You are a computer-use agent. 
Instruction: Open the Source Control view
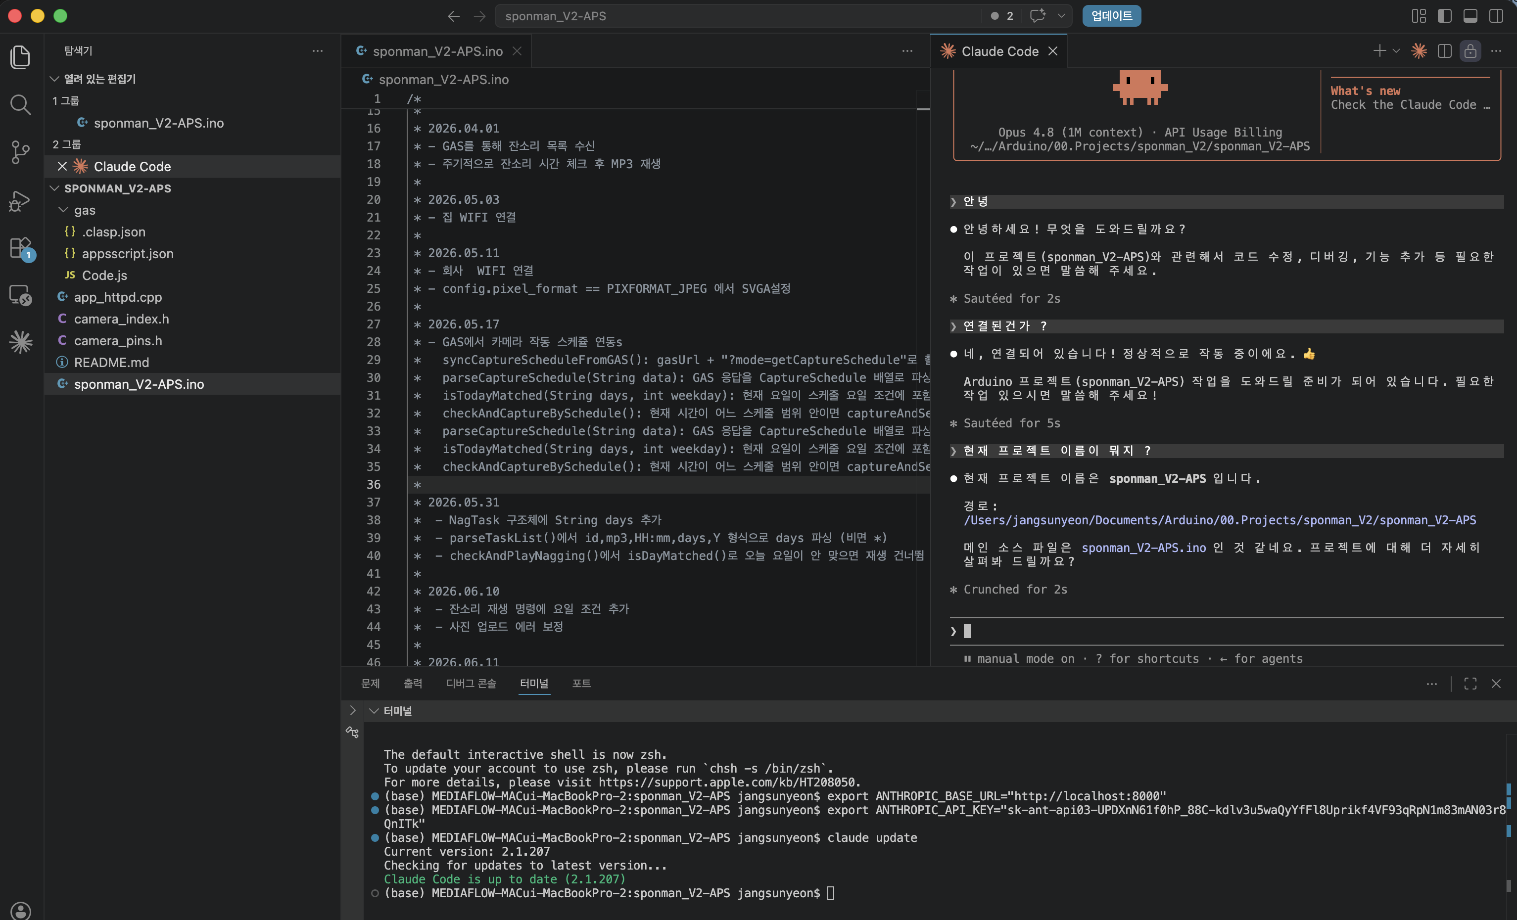click(21, 153)
